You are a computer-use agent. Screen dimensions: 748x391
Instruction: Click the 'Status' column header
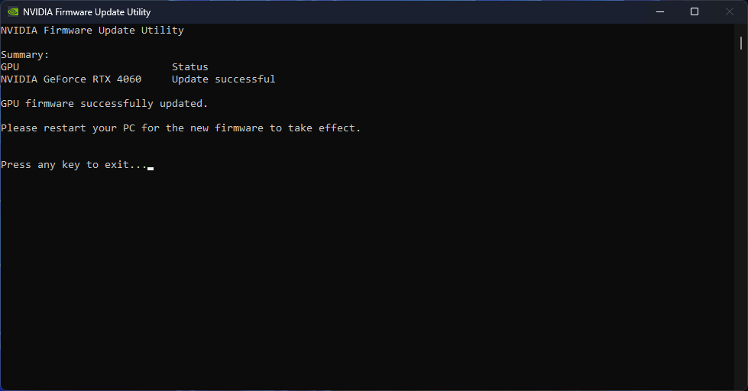[x=189, y=66]
